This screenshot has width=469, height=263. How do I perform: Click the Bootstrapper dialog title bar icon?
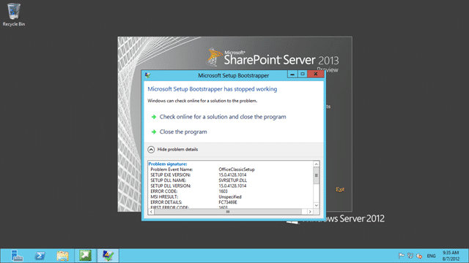pyautogui.click(x=147, y=75)
